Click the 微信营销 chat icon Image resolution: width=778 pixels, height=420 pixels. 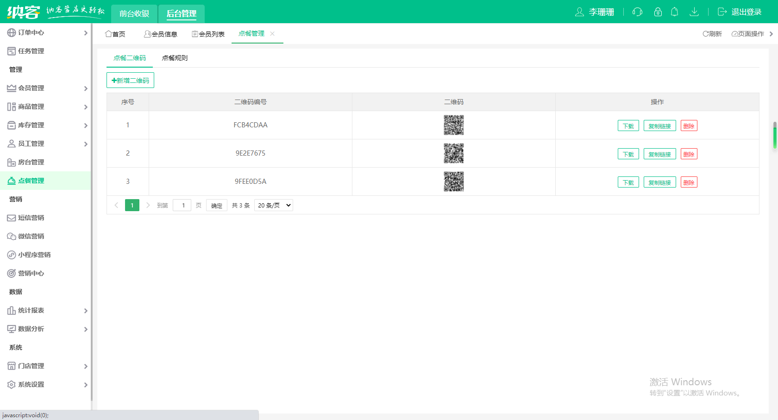[x=12, y=236]
